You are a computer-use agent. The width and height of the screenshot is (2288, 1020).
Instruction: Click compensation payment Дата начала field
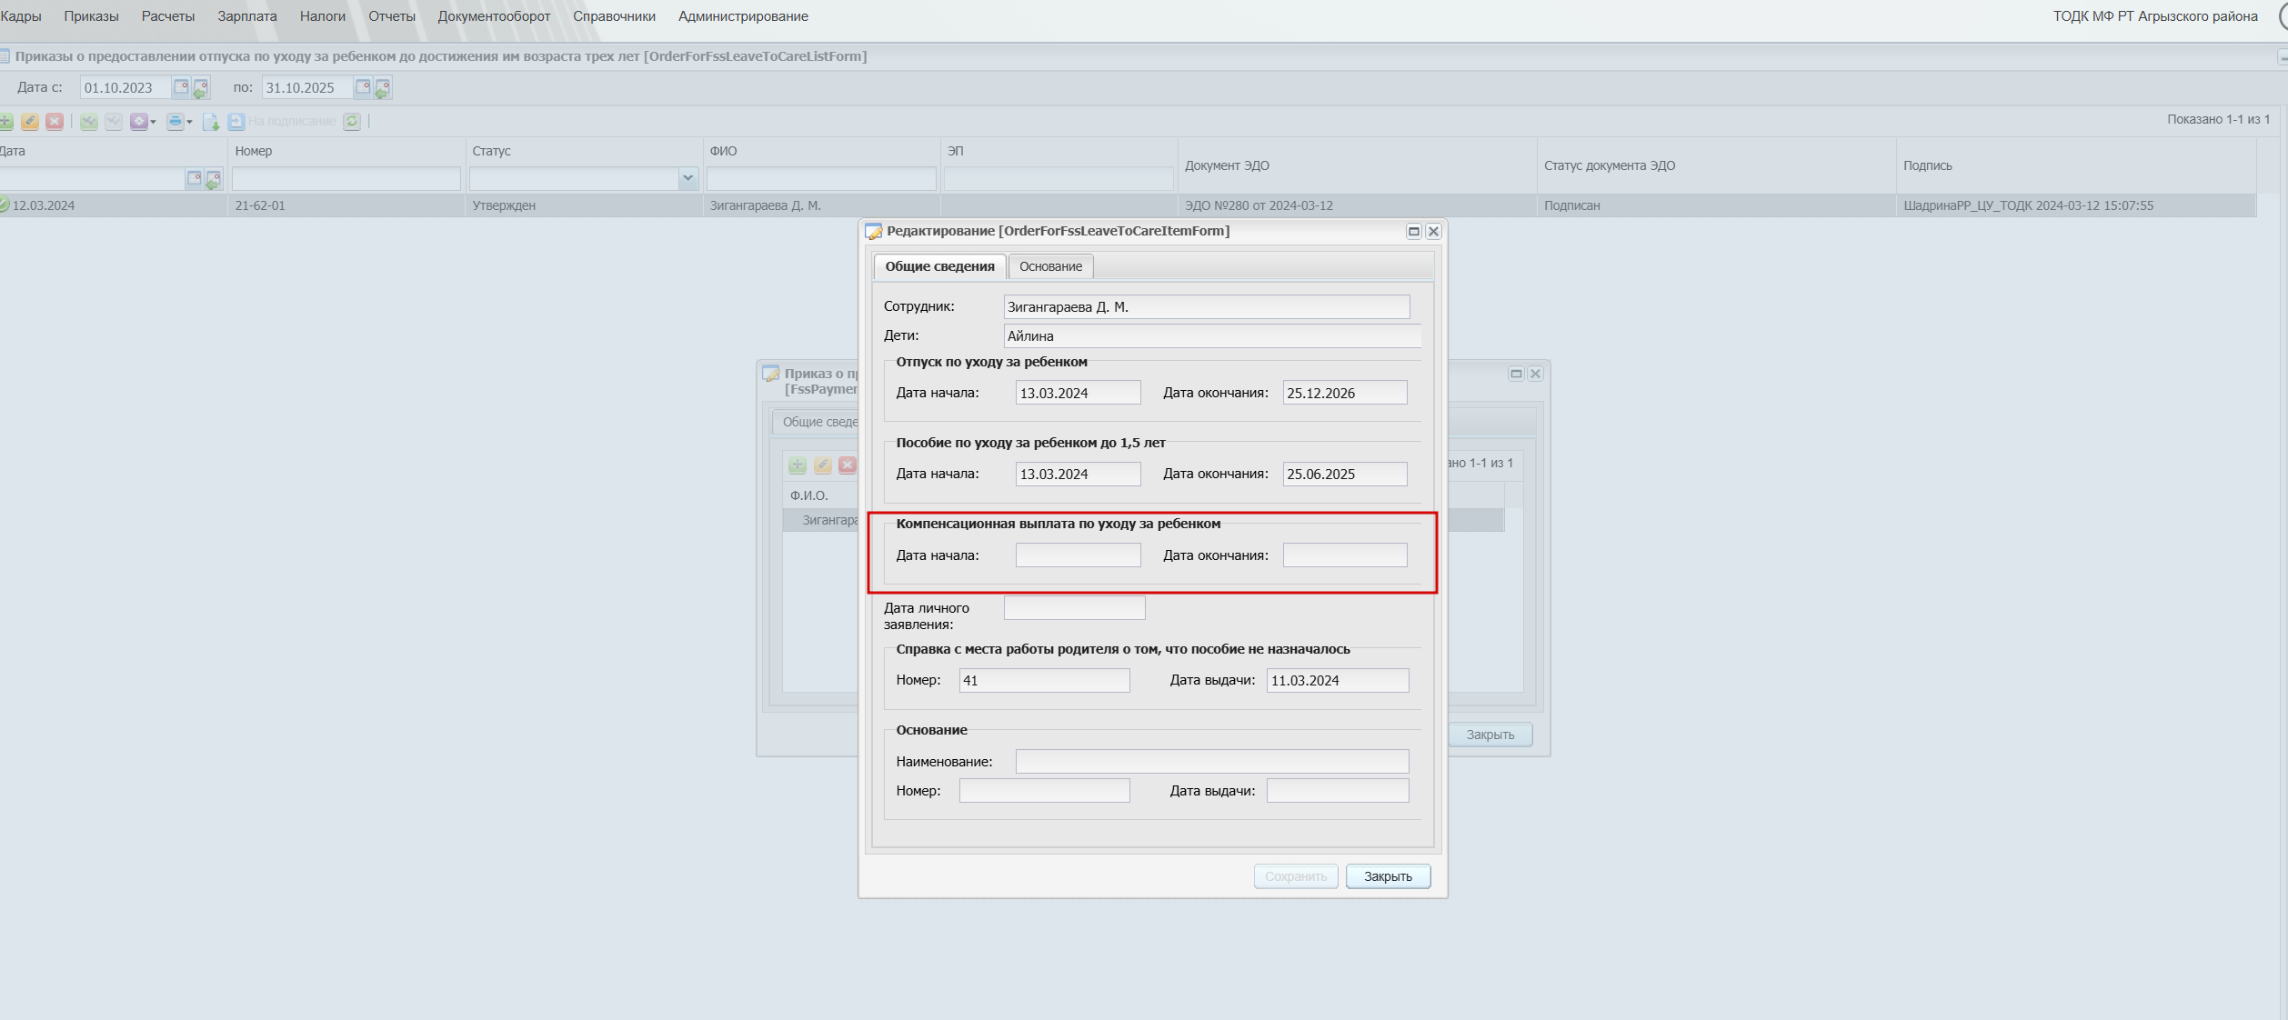[1078, 555]
